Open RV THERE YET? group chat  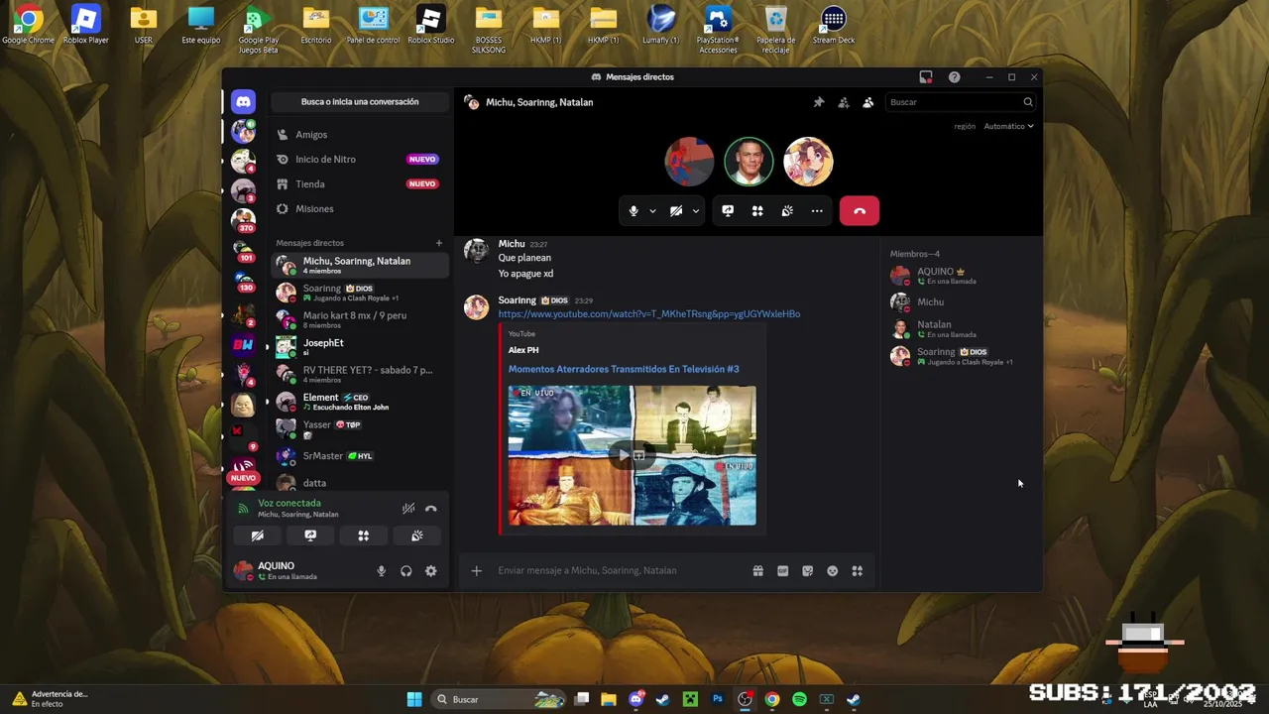click(x=360, y=374)
